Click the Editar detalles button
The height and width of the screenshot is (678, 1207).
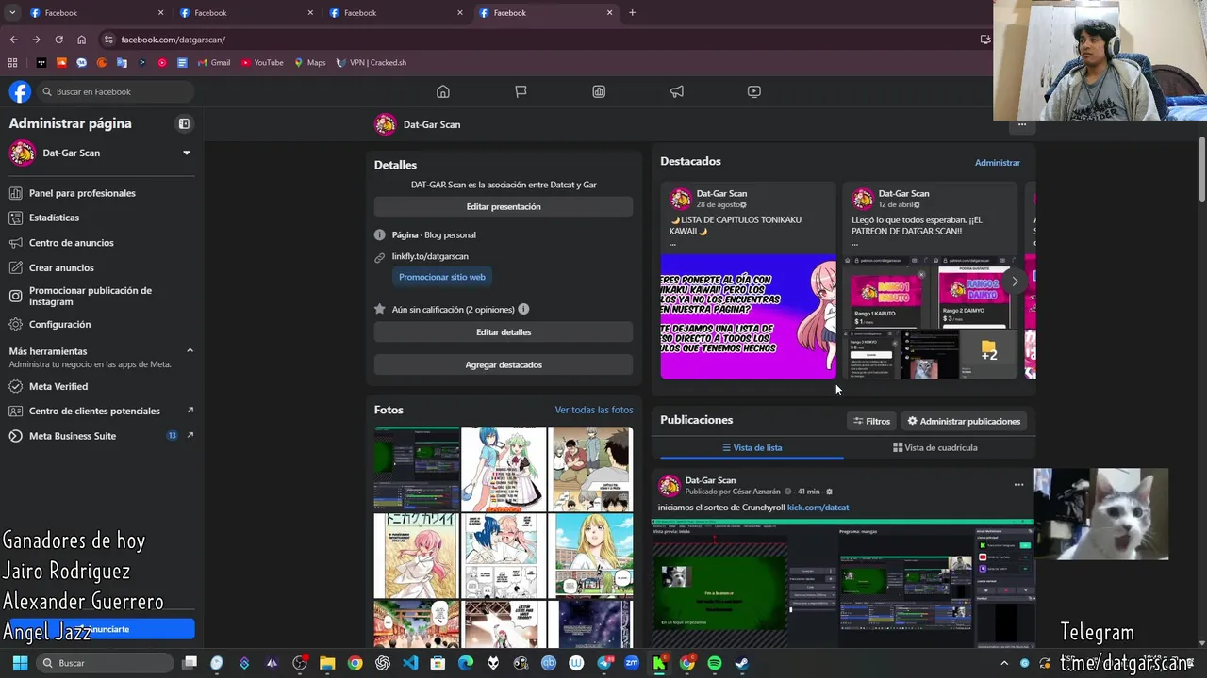click(x=504, y=331)
